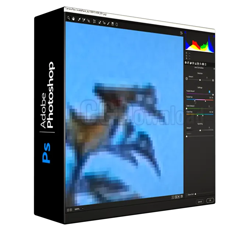232x232 pixels.
Task: Click the pixelated image preview
Action: pos(124,114)
